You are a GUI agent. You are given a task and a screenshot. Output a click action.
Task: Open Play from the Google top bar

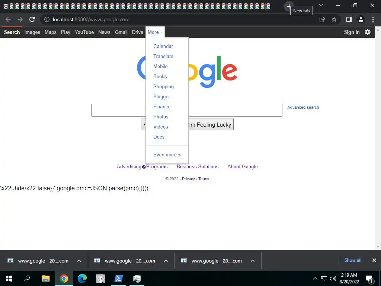pyautogui.click(x=65, y=32)
